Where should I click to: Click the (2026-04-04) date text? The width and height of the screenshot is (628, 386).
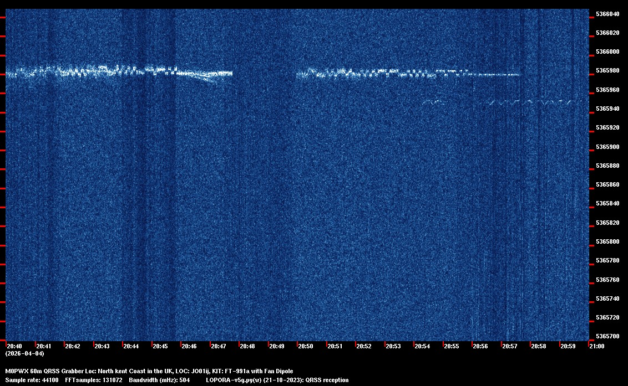point(25,353)
